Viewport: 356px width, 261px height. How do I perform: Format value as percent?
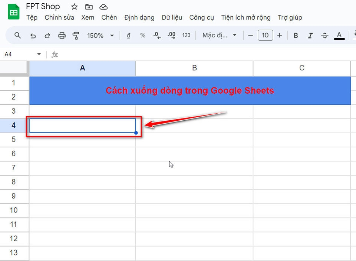coord(142,35)
